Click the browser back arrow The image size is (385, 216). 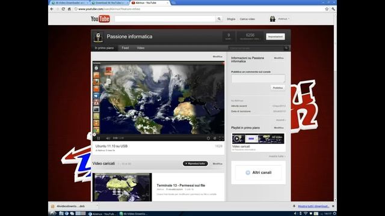[52, 9]
